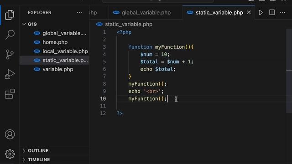Open home.php in file tree
Viewport: 292px width, 164px height.
(x=54, y=42)
